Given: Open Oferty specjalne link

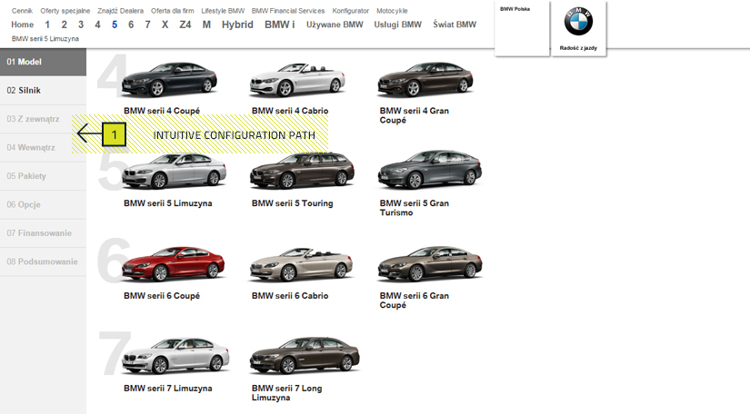Looking at the screenshot, I should click(x=65, y=11).
